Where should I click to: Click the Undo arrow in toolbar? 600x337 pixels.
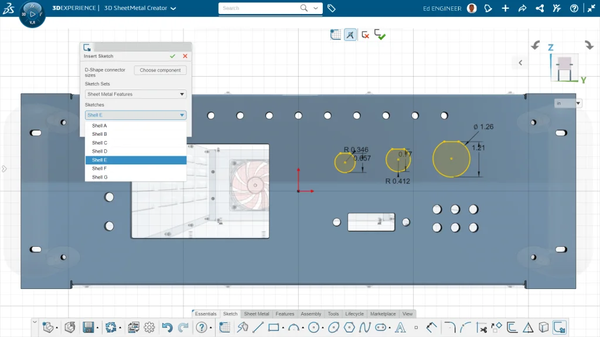[167, 328]
